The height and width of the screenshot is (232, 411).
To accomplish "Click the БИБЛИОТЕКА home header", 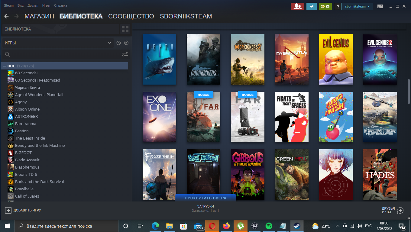I will coord(60,29).
